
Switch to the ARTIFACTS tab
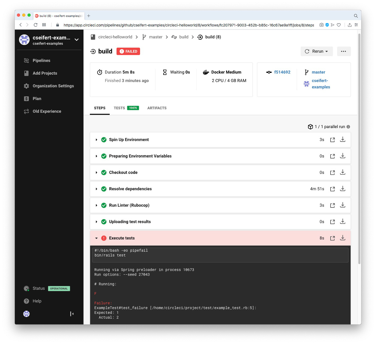157,108
